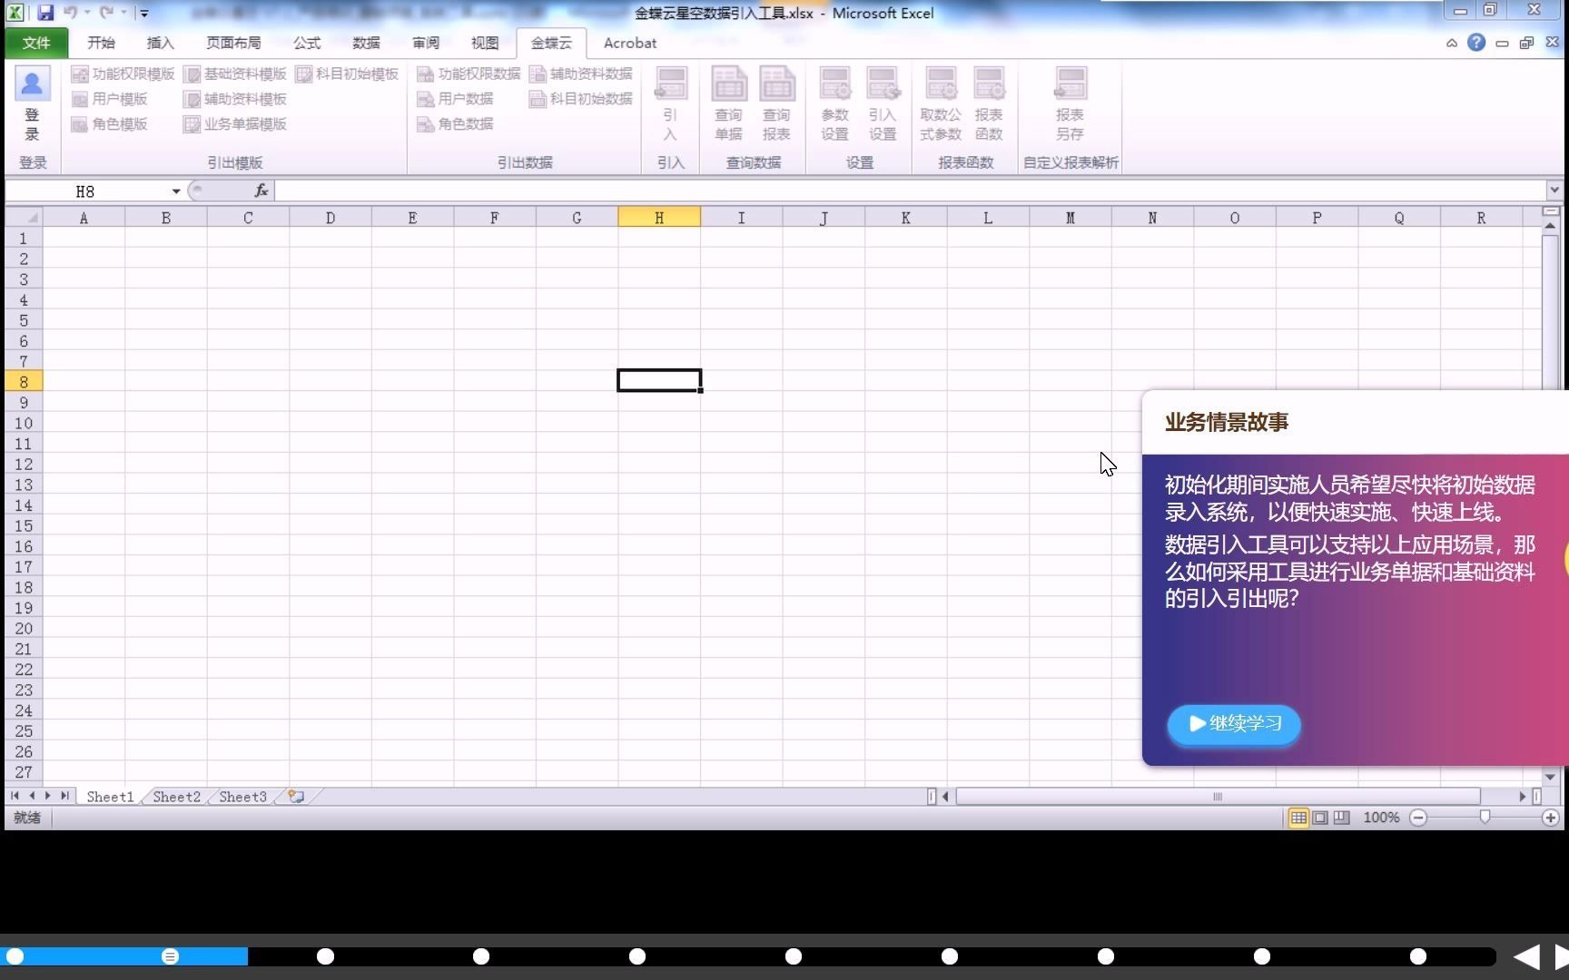Switch to the 插入 ribbon tab

point(160,43)
